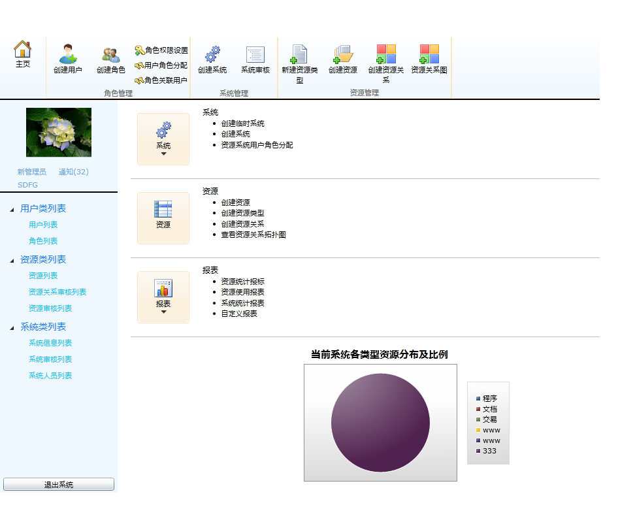This screenshot has width=618, height=524.
Task: Open 创建资源类型 in the 资源 list
Action: pyautogui.click(x=242, y=213)
